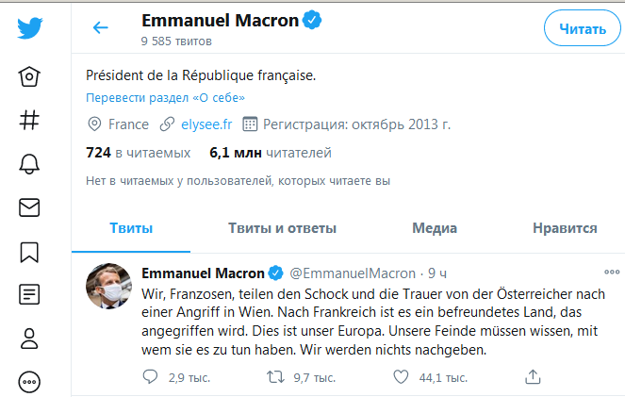Retweet the Macron tweet

(x=275, y=377)
